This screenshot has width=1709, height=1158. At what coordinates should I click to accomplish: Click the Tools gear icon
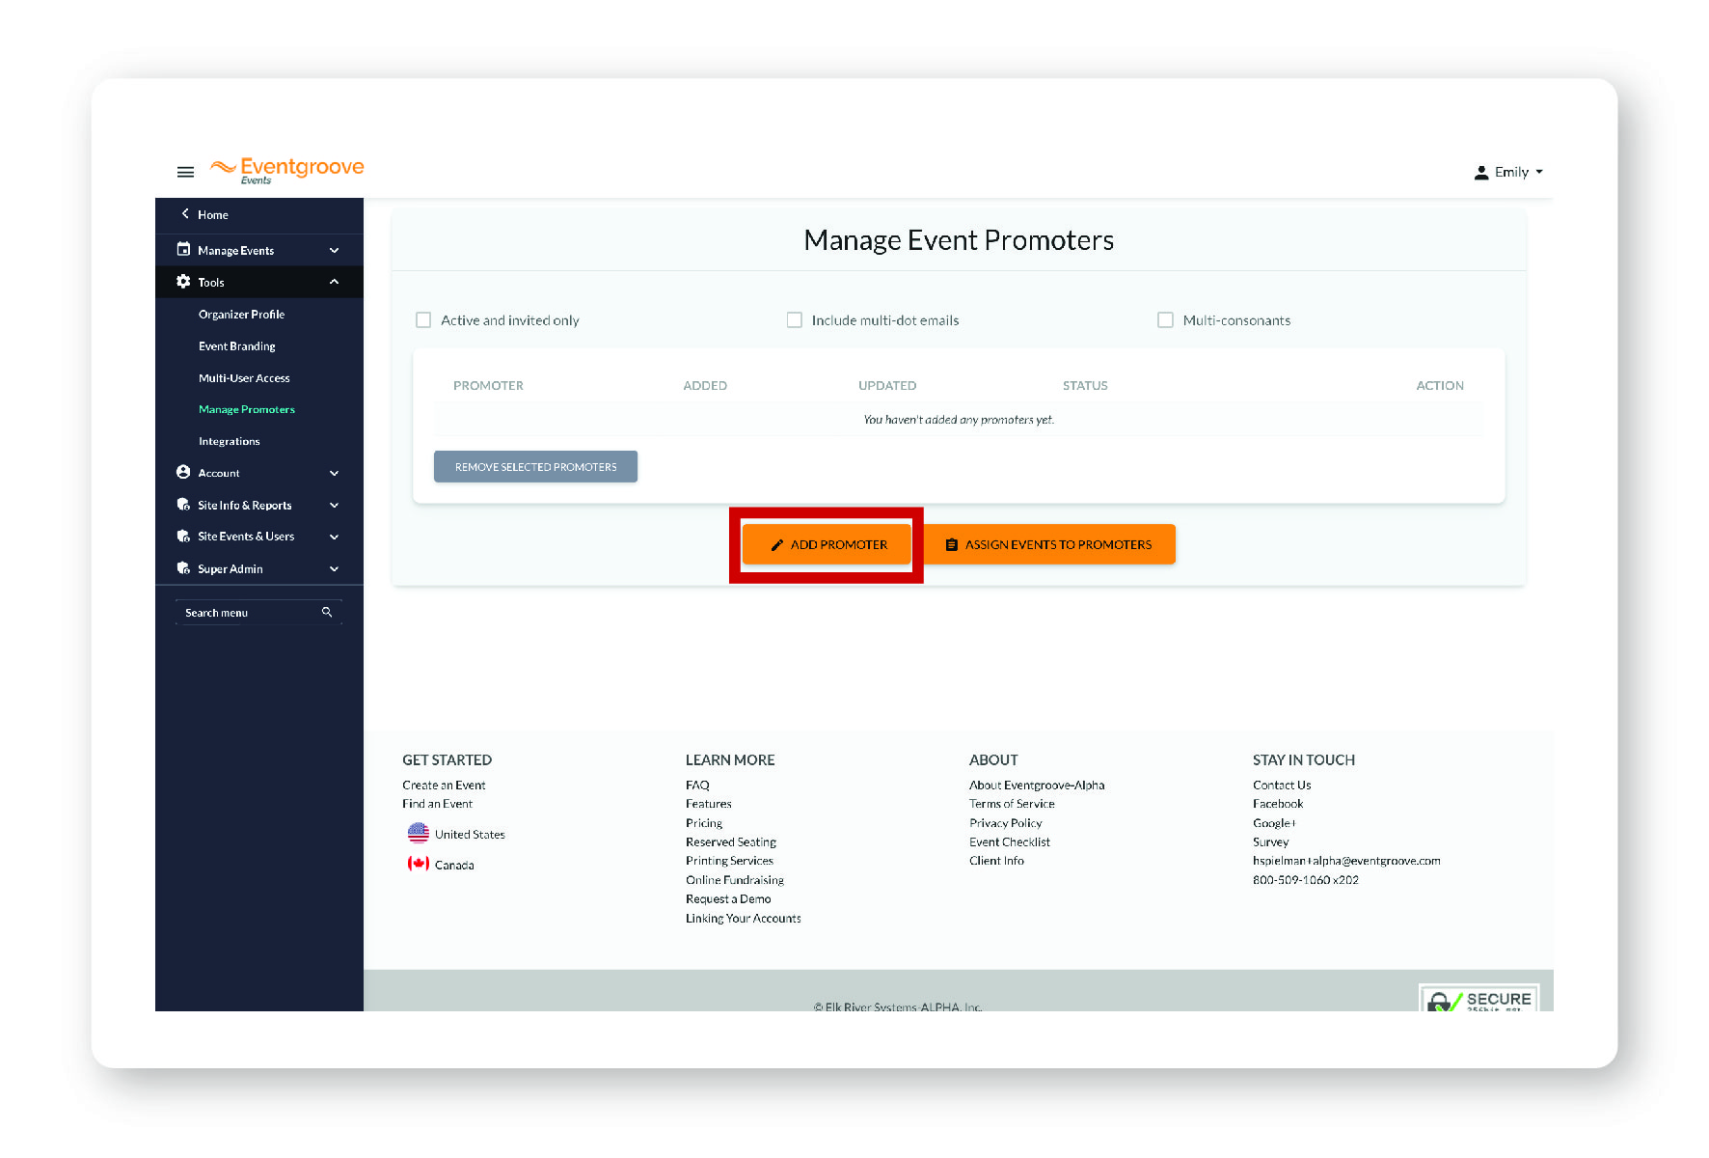coord(183,282)
